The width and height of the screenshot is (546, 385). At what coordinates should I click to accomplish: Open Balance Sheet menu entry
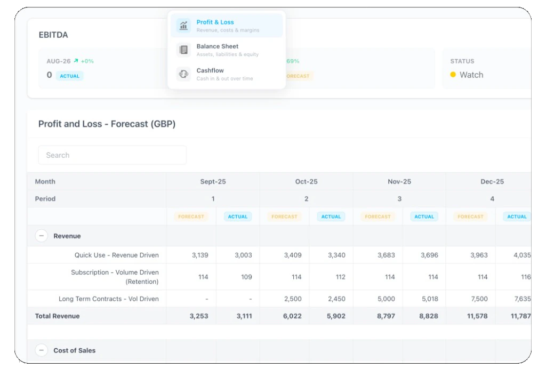[x=227, y=50]
